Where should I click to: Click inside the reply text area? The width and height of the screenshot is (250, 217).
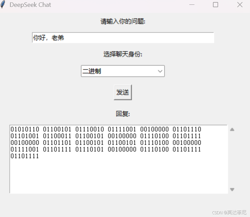[x=119, y=159]
